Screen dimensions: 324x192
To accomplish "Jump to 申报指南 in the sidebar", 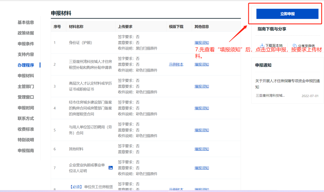I will coord(26,150).
